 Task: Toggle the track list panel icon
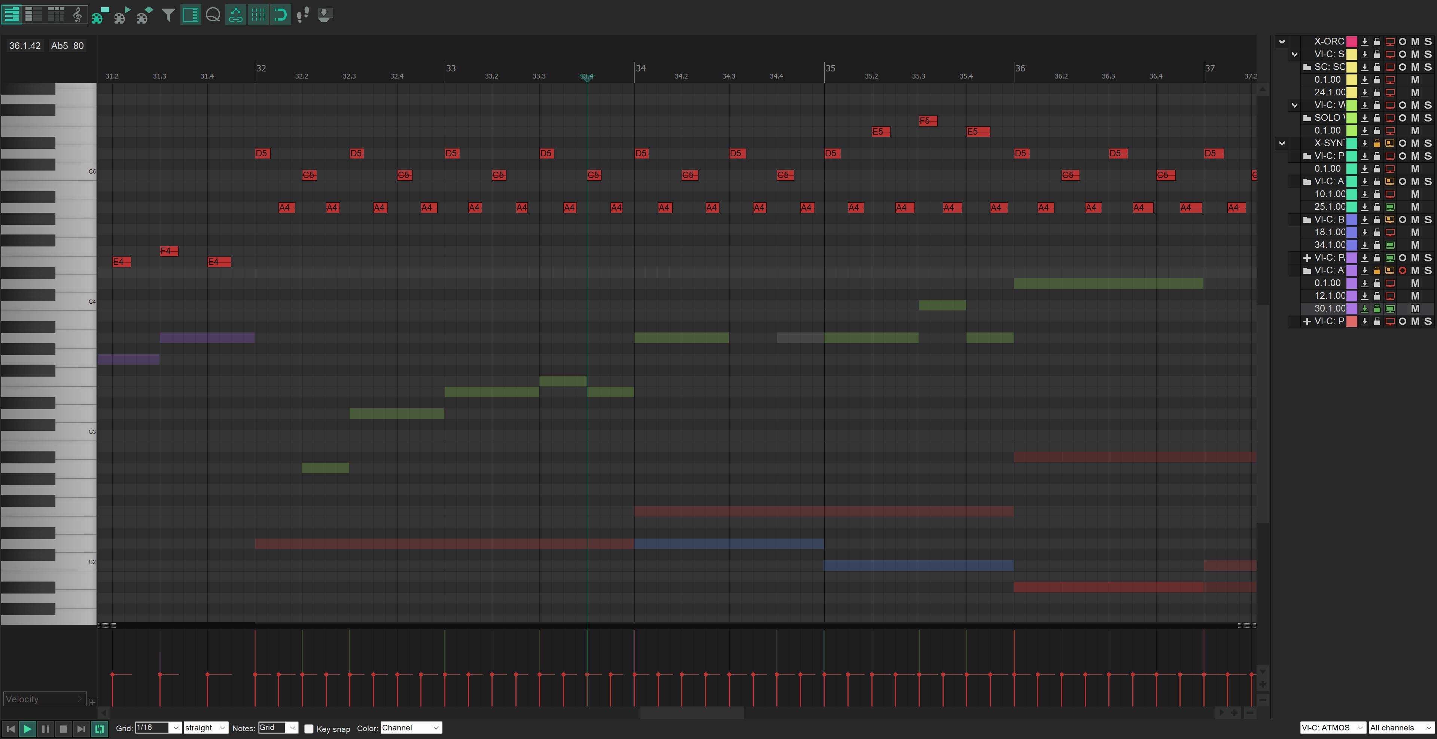pyautogui.click(x=191, y=15)
